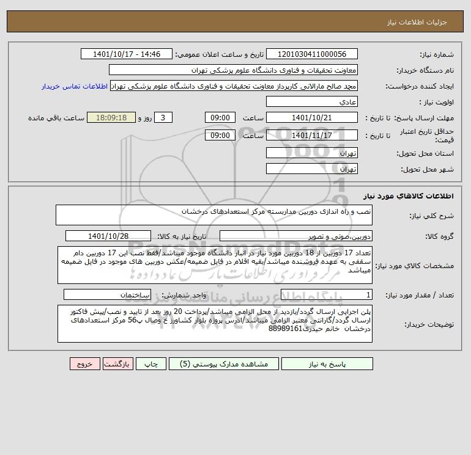471x455 pixels.
Task: Click the quantity field showing '1'
Action: (x=327, y=295)
